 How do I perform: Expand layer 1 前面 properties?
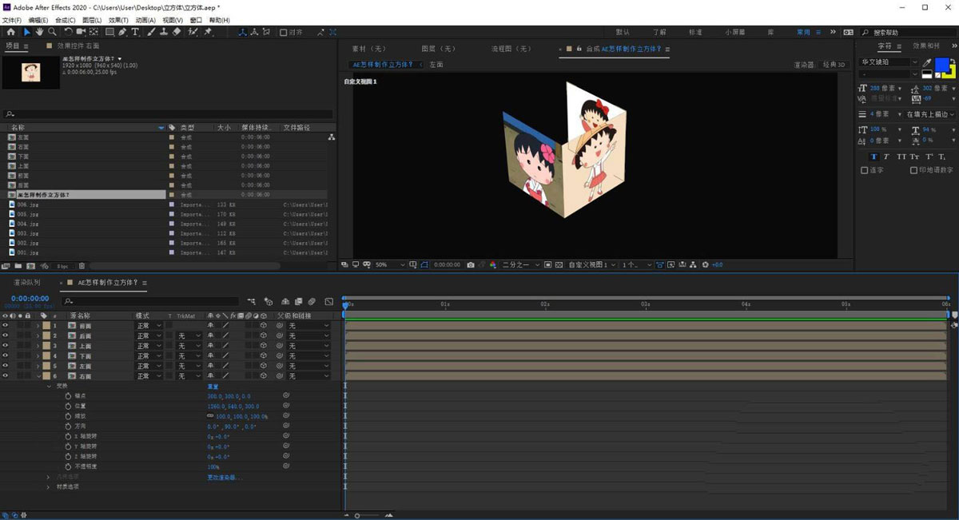[38, 326]
